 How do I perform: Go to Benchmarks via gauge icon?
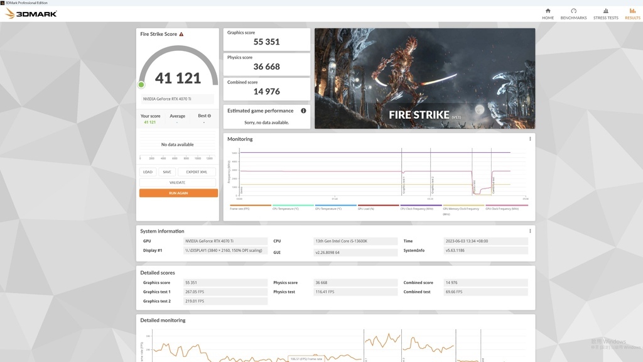pos(573,11)
